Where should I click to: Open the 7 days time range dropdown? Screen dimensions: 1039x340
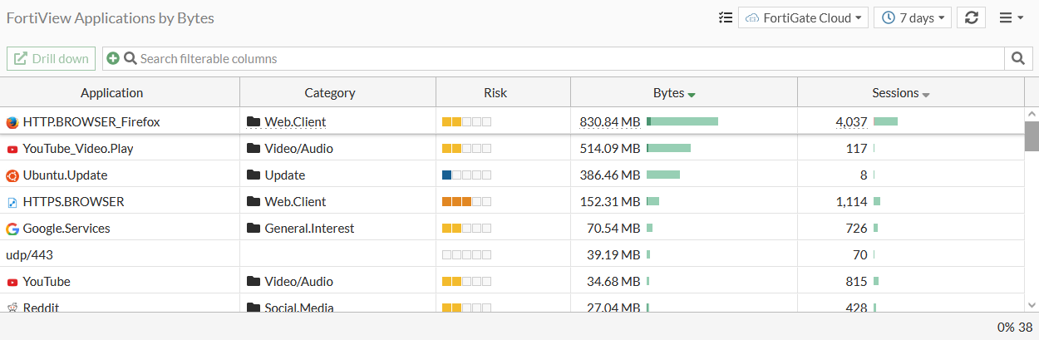[x=912, y=17]
